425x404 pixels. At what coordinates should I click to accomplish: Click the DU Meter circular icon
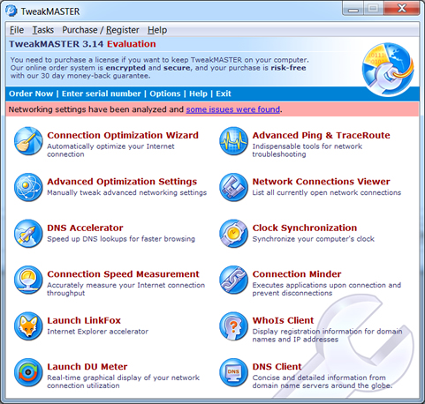tap(28, 372)
